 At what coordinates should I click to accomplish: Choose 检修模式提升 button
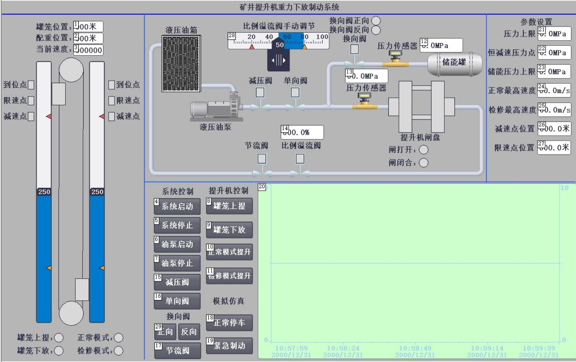[229, 276]
